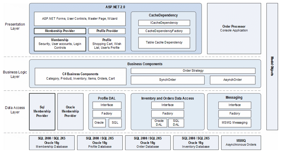This screenshot has width=281, height=153.
Task: Select the Profile Provider box
Action: click(x=107, y=31)
